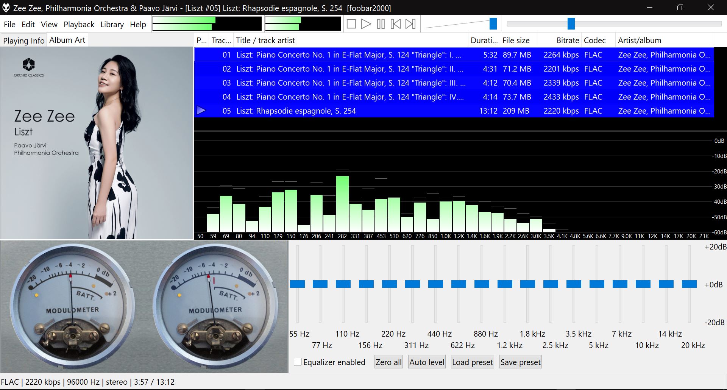The image size is (727, 390).
Task: Skip to the next track
Action: click(x=410, y=24)
